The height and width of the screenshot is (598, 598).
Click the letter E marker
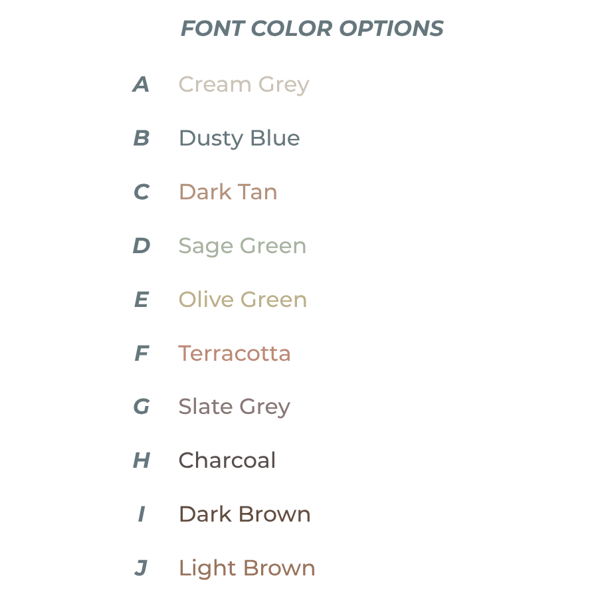[x=142, y=300]
